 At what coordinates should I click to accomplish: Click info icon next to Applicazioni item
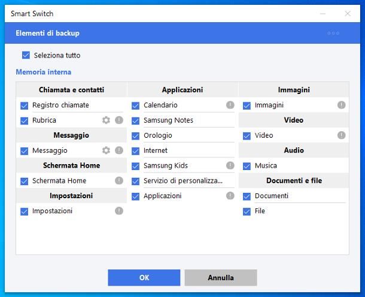click(230, 196)
